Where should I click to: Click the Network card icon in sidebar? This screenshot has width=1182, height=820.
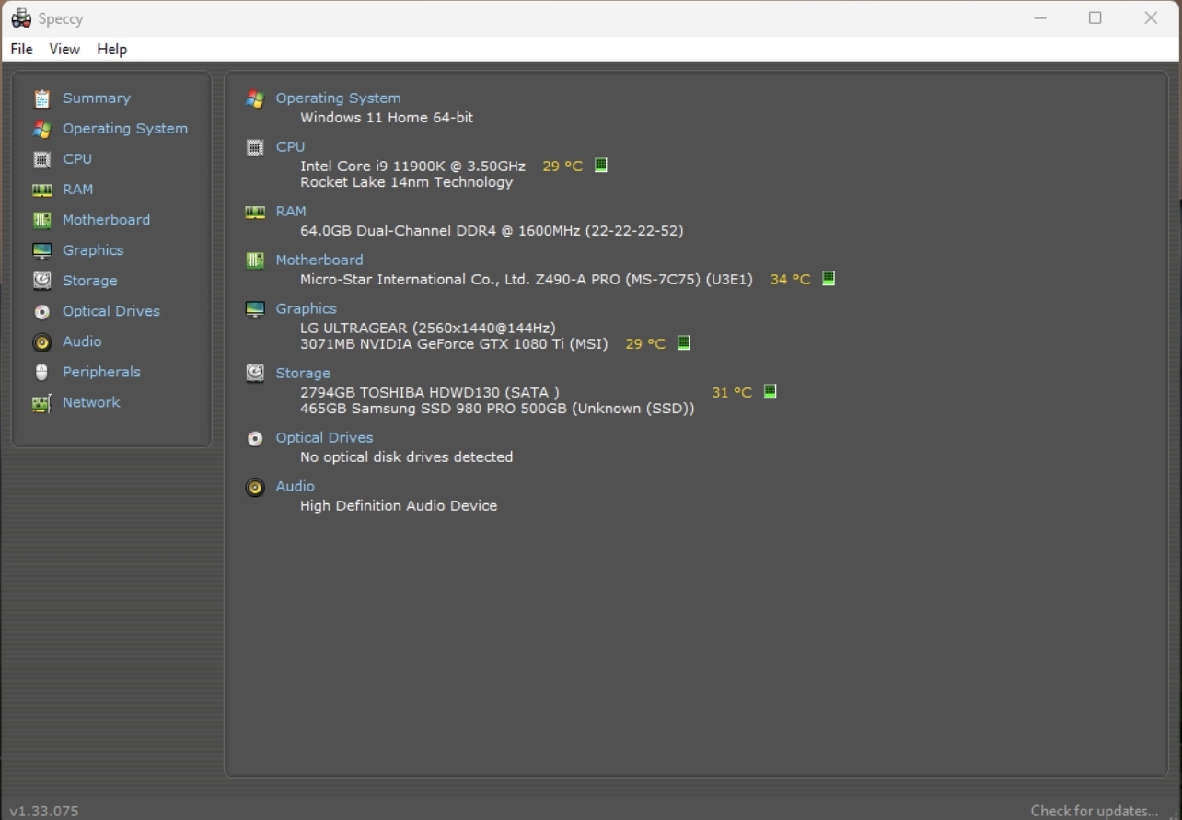[x=41, y=403]
